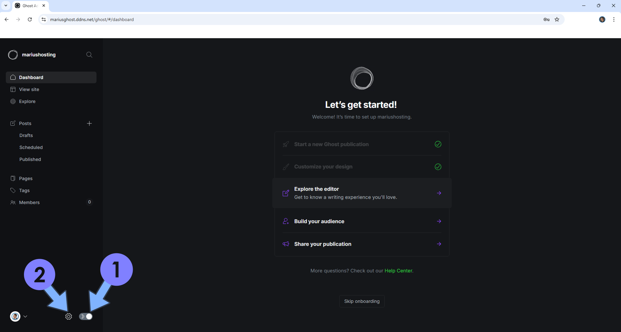Toggle the dark mode night shift switch
This screenshot has width=621, height=332.
click(86, 316)
